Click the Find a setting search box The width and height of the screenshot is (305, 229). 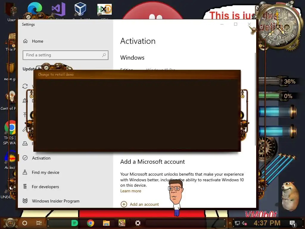click(65, 55)
